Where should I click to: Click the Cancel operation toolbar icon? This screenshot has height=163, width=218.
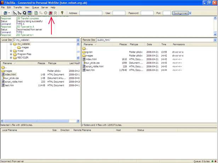coord(46,13)
